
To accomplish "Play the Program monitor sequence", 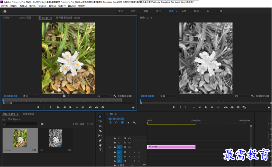I will click(x=206, y=107).
